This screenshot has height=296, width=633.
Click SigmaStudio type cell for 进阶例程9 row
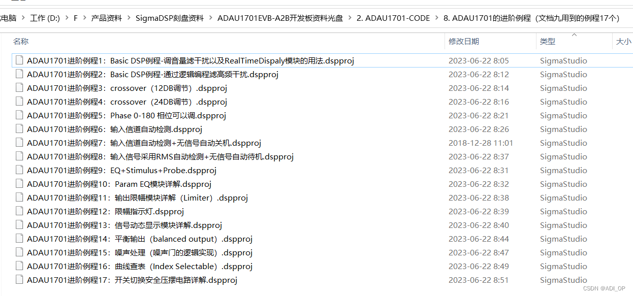(x=563, y=170)
